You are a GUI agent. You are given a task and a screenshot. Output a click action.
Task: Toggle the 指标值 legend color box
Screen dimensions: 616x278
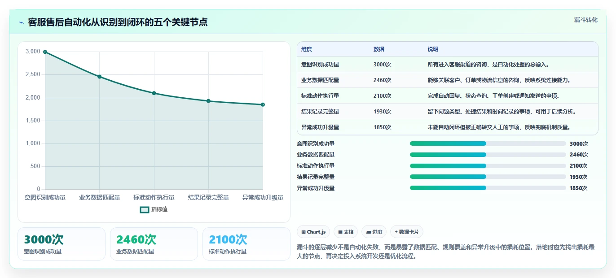(x=145, y=209)
